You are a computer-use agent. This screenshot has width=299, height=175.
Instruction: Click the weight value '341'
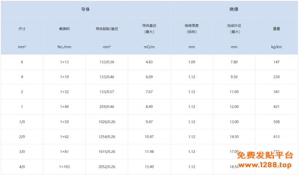(277, 92)
